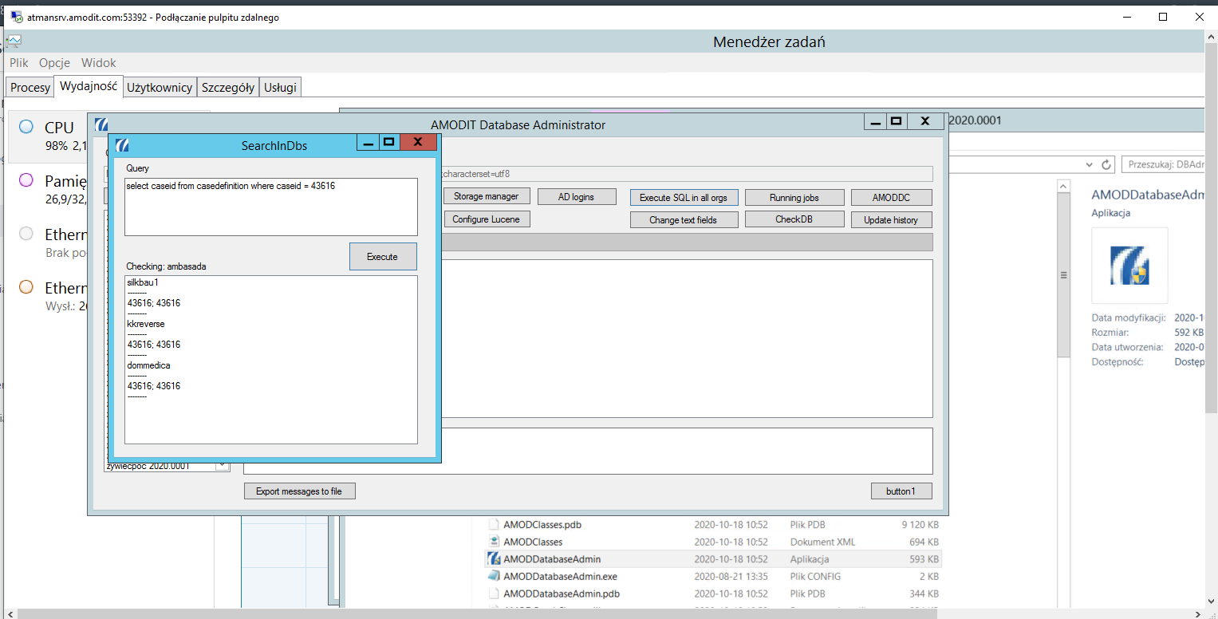Click the AMODIT Database Administrator window icon
The width and height of the screenshot is (1218, 619).
[x=101, y=124]
